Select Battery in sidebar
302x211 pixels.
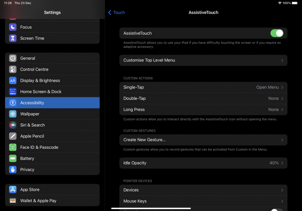52,158
